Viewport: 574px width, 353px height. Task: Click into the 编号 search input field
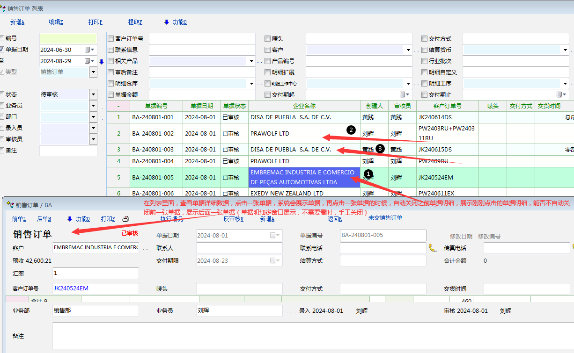68,38
